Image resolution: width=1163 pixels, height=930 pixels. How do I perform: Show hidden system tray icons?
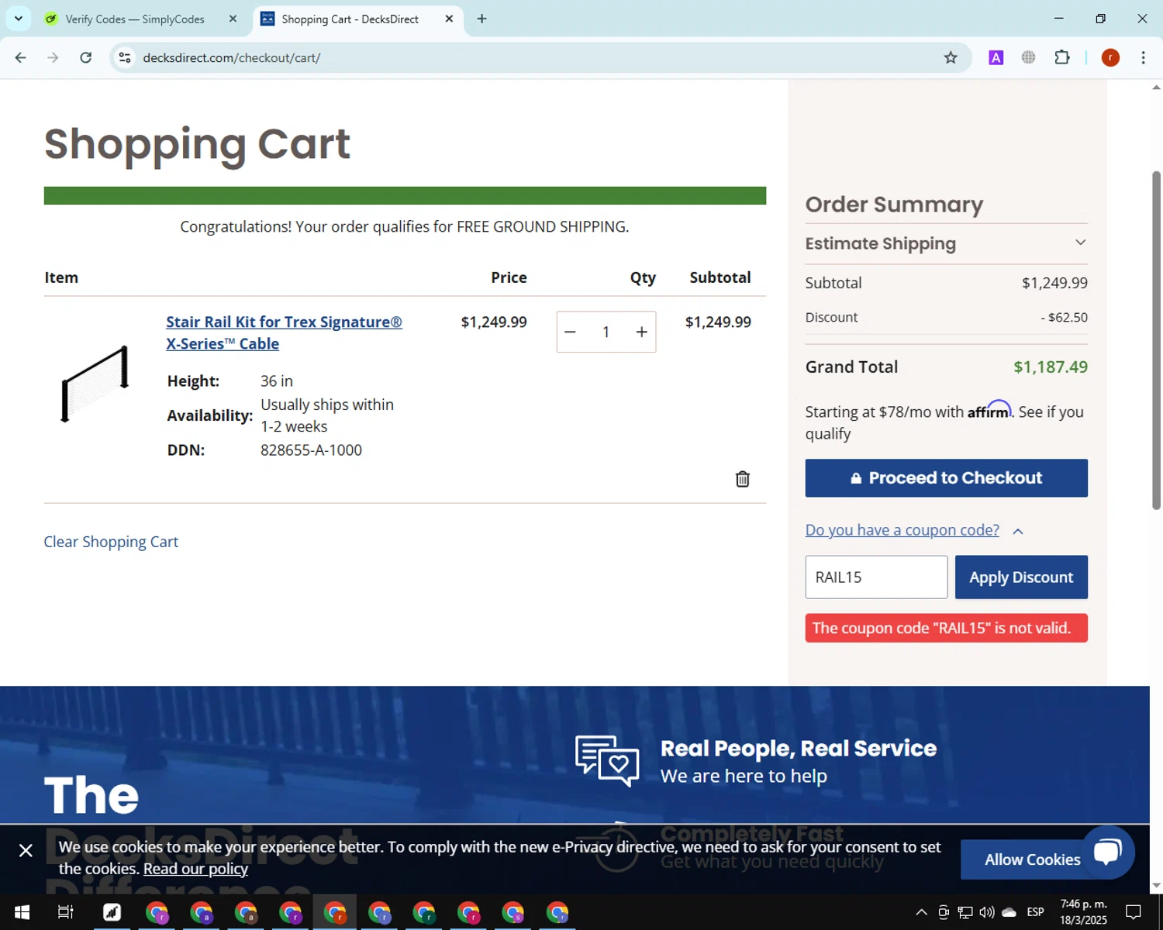coord(921,912)
